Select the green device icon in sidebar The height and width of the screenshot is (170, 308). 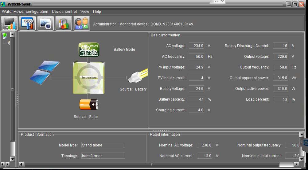5,35
